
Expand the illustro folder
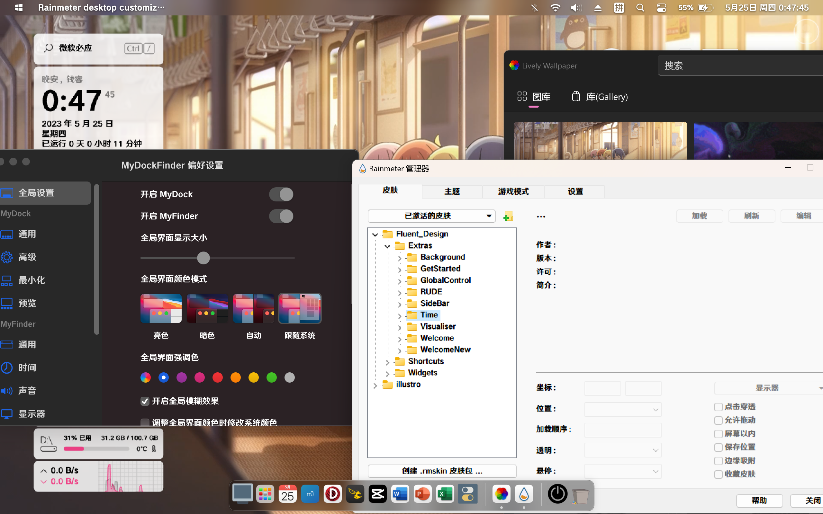click(375, 385)
